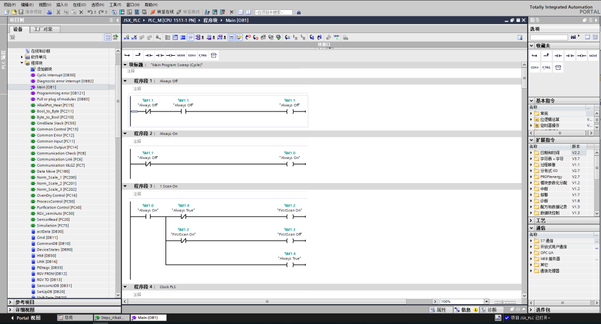Viewport: 601px width, 324px height.
Task: Insert MOVE instruction from editor favorites
Action: 181,55
